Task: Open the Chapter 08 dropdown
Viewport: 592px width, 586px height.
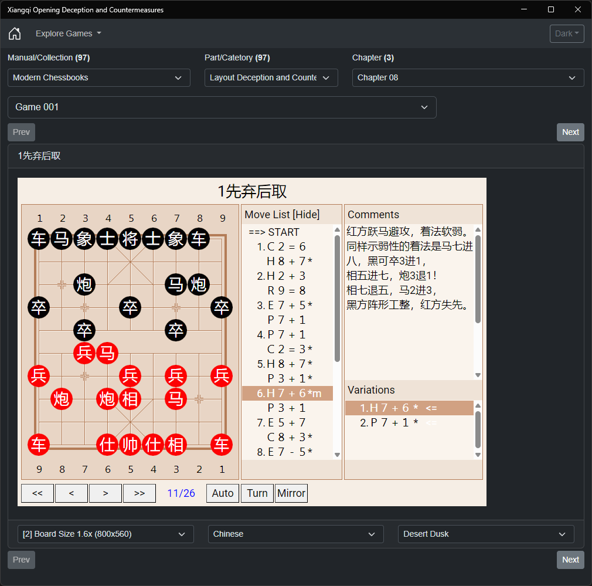Action: [x=468, y=78]
